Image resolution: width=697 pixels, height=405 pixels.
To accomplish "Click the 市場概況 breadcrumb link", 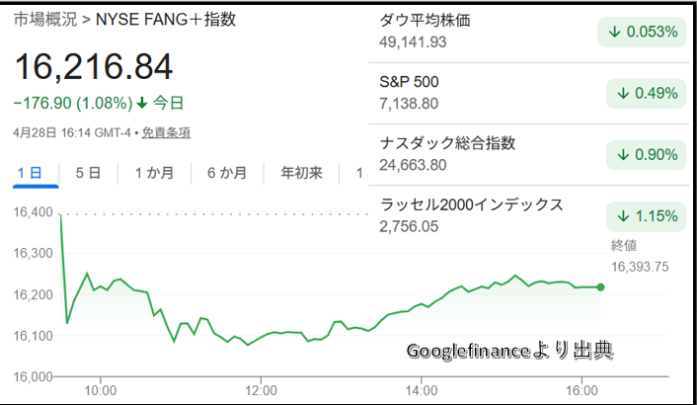I will click(44, 20).
